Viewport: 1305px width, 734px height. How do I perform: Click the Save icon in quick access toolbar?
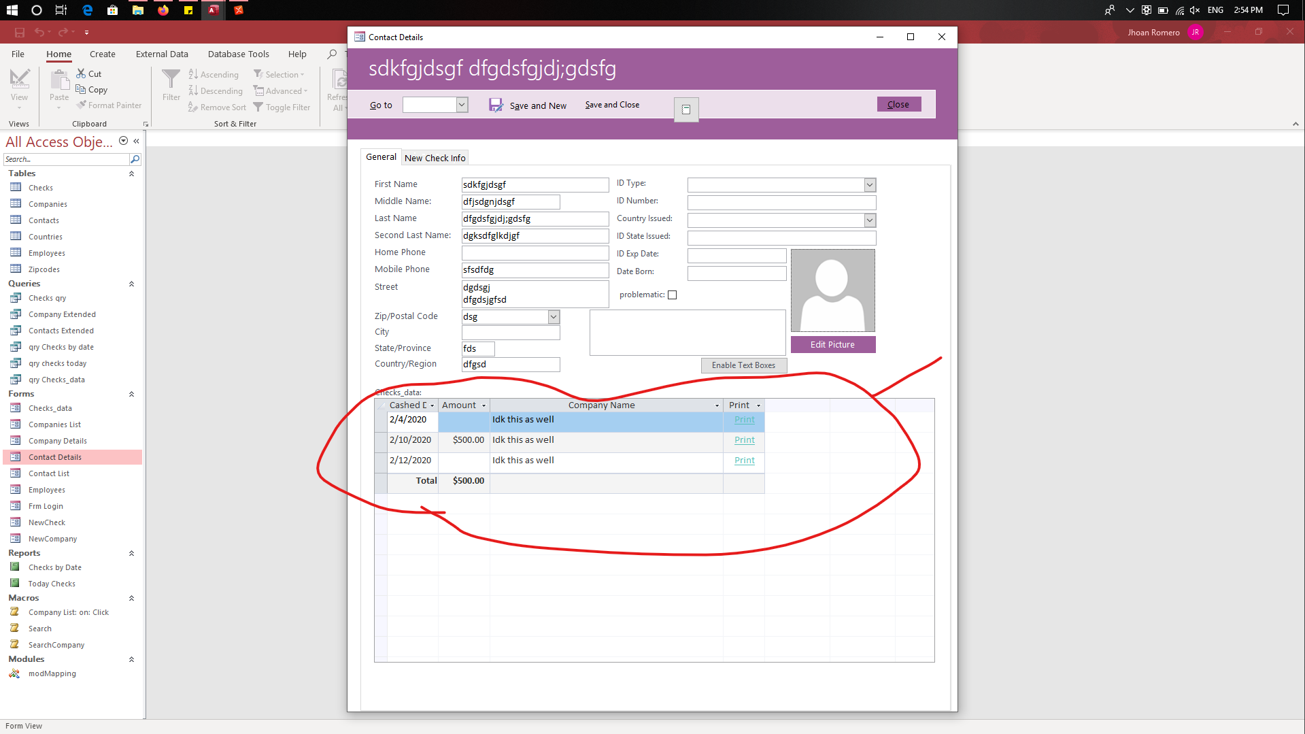(19, 32)
